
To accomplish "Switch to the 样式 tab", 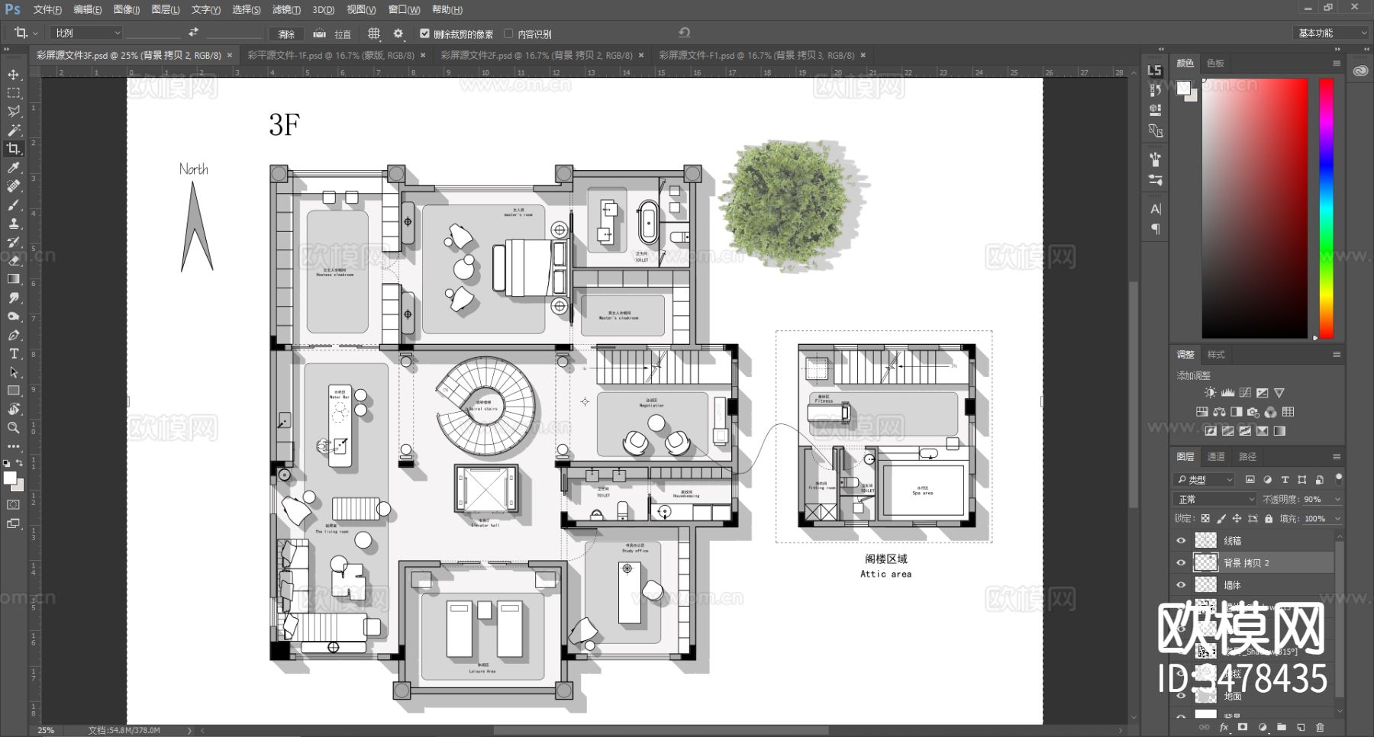I will [1216, 355].
